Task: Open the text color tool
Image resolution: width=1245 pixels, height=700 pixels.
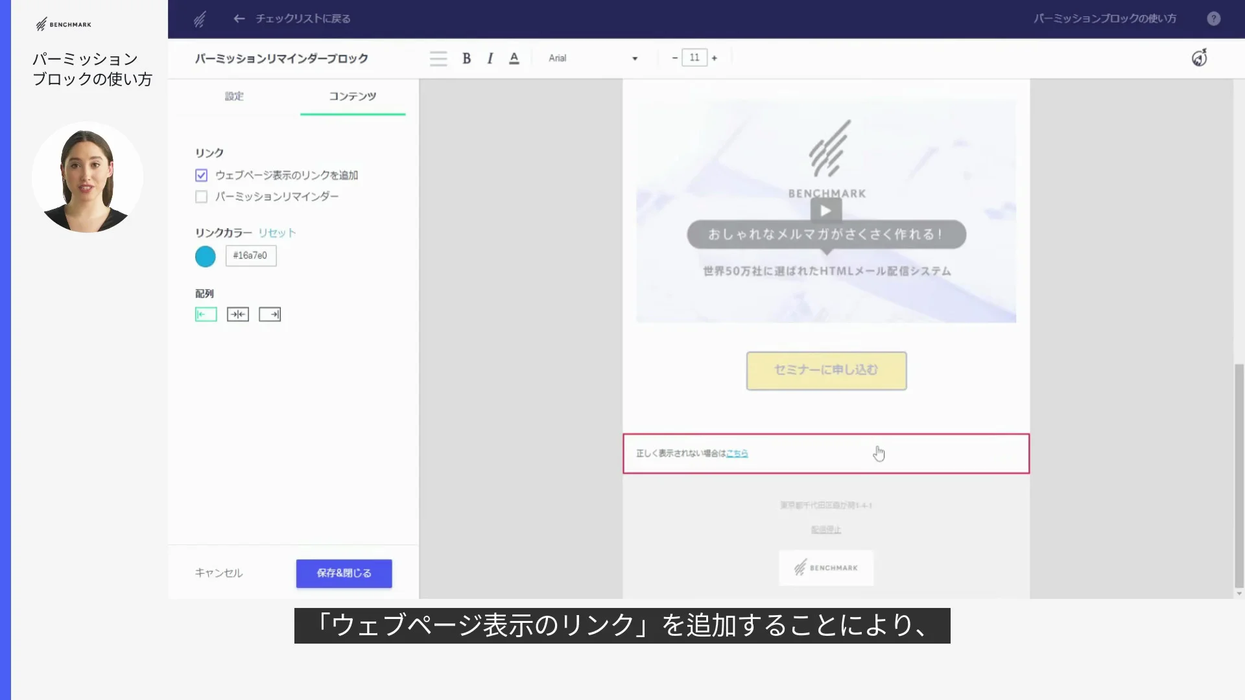Action: [514, 58]
